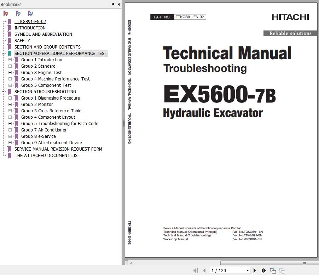Click the double-arrow bookmarks options icon
Viewport: 319px width, 275px height.
tap(113, 4)
